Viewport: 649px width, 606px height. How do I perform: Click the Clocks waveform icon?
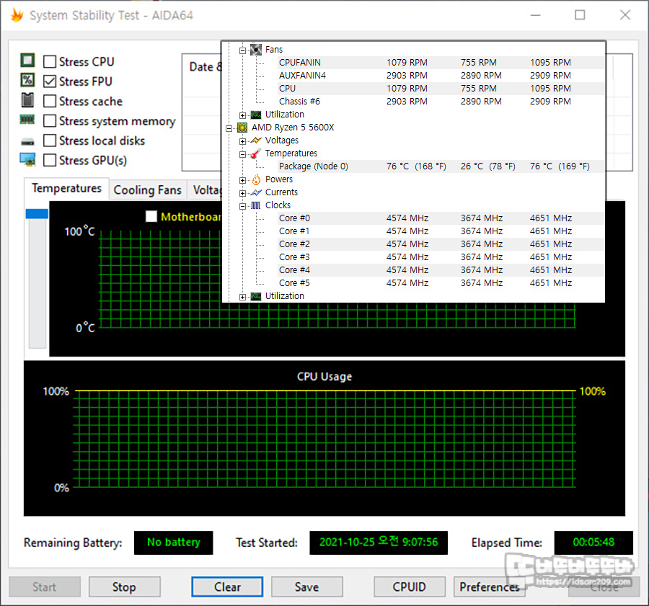click(x=256, y=205)
